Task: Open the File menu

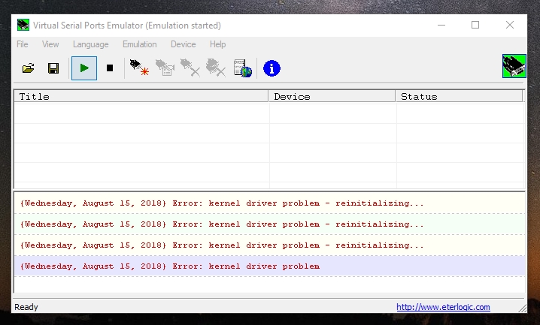Action: point(23,44)
